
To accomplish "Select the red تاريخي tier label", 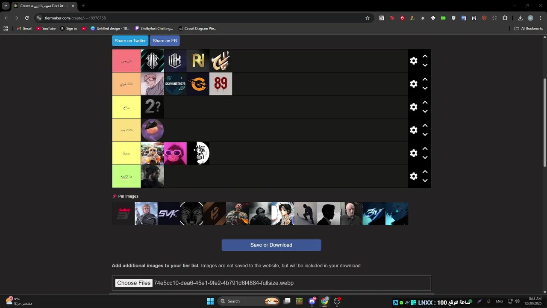I will pyautogui.click(x=126, y=61).
